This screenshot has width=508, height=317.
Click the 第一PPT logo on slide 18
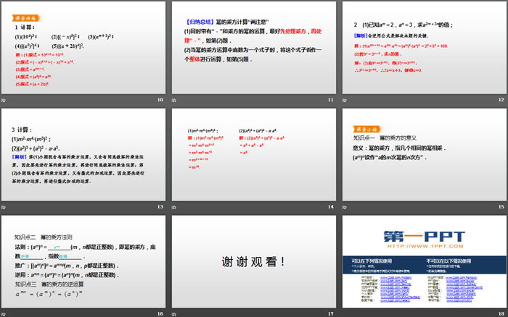423,235
